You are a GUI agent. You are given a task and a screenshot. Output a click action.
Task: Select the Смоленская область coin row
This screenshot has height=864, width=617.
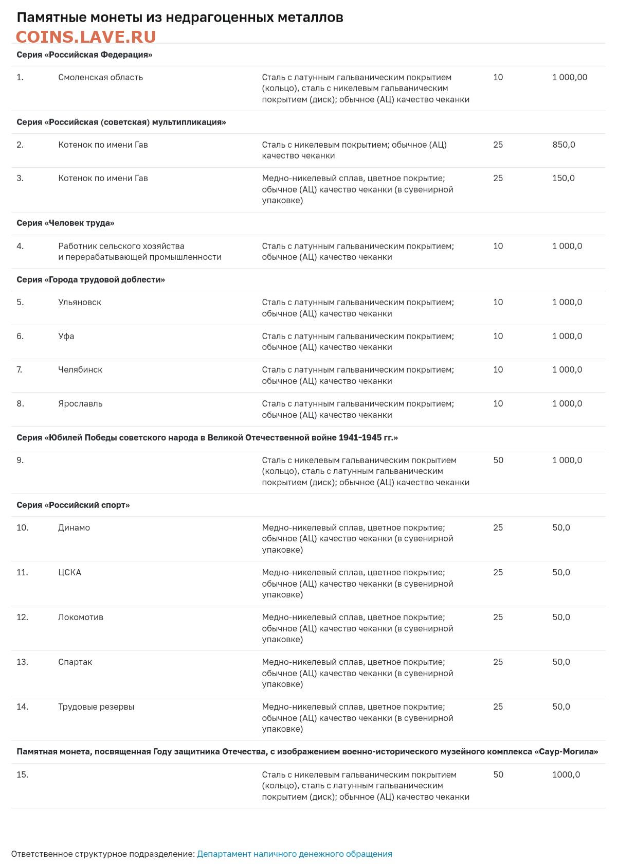(308, 89)
